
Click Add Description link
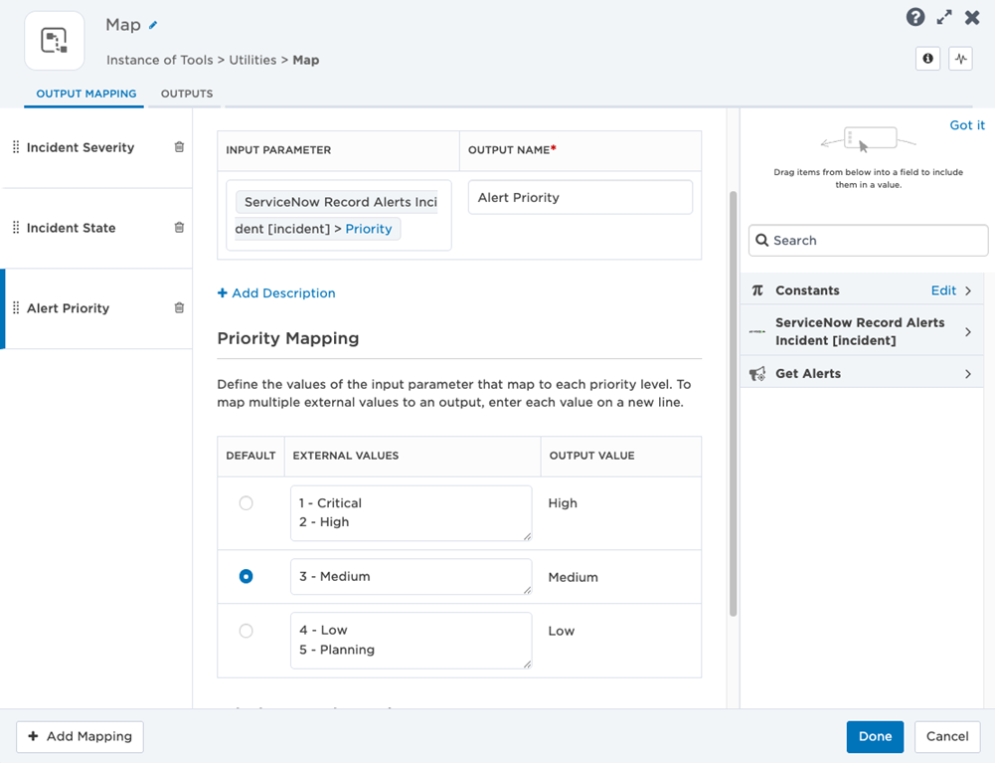point(276,292)
